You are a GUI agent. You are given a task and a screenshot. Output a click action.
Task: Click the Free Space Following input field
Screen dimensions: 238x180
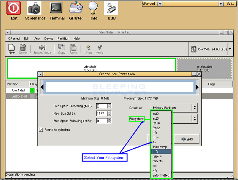[102, 121]
